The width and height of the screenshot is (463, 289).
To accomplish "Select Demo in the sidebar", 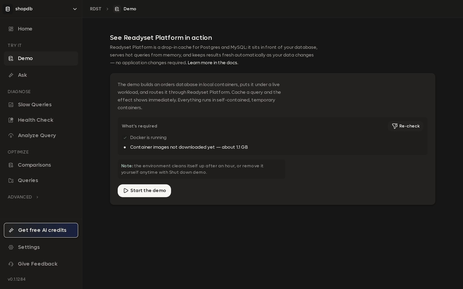I will (41, 59).
